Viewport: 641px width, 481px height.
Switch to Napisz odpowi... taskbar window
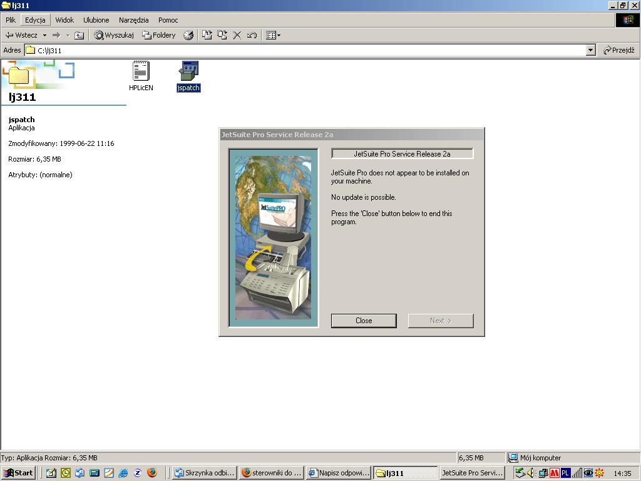click(339, 473)
